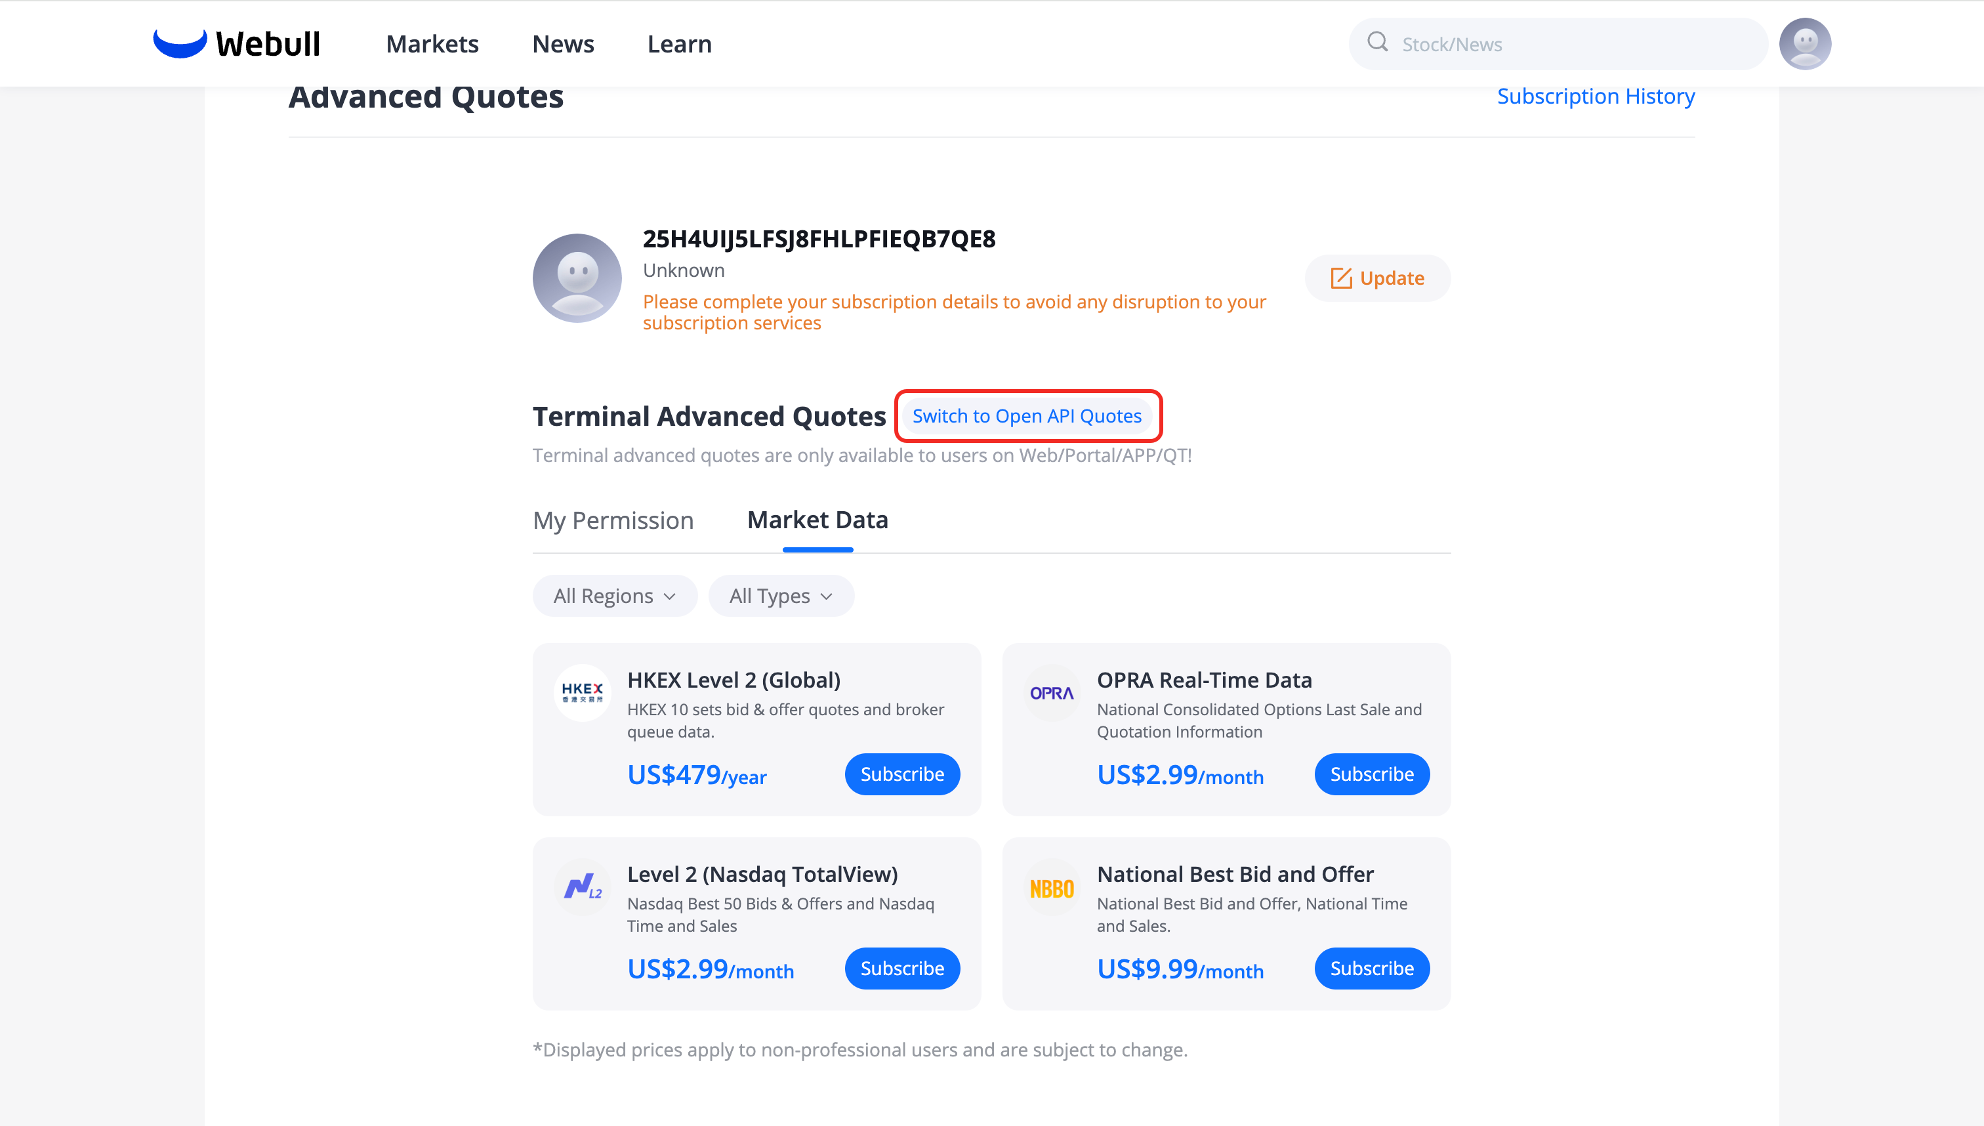The width and height of the screenshot is (1984, 1126).
Task: Click the 'Unknown' label under the account ID
Action: coord(684,270)
